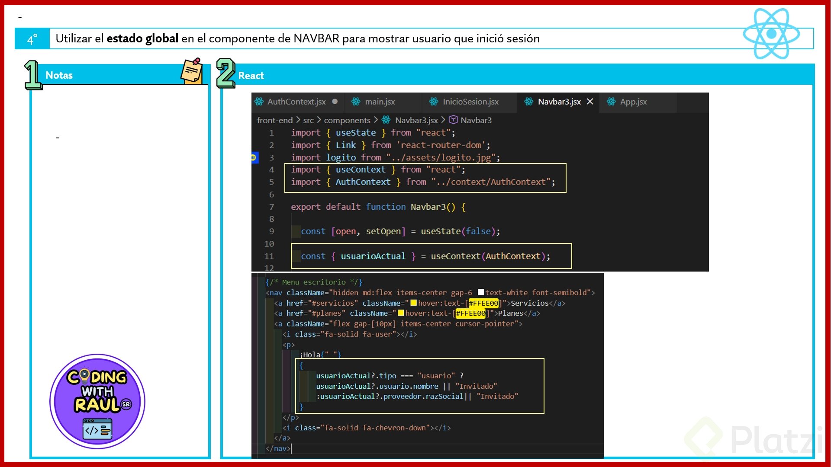Click the React icon on main.jsx tab
Image resolution: width=831 pixels, height=467 pixels.
pos(356,102)
